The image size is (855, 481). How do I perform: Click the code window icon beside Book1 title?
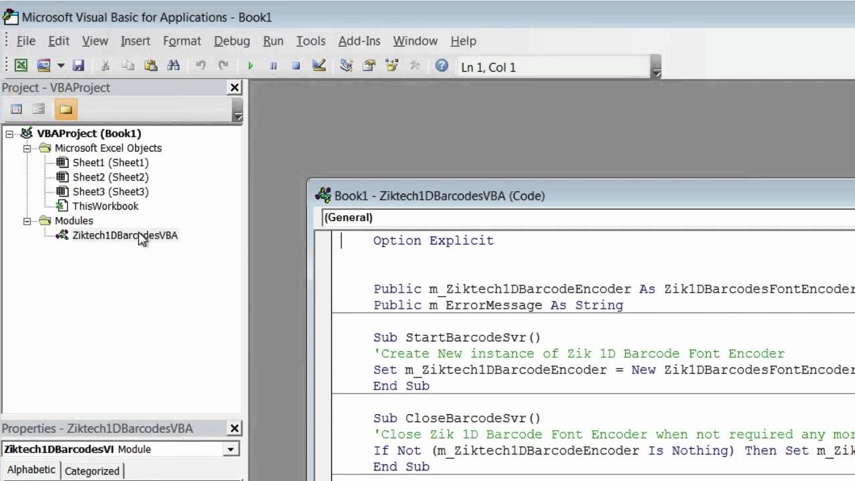(x=323, y=196)
